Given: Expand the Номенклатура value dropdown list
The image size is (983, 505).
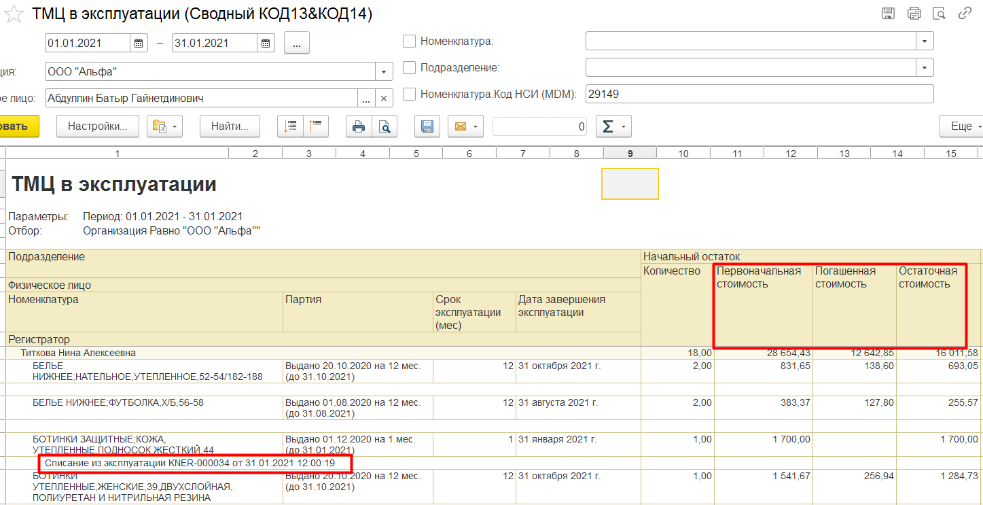Looking at the screenshot, I should [x=924, y=41].
